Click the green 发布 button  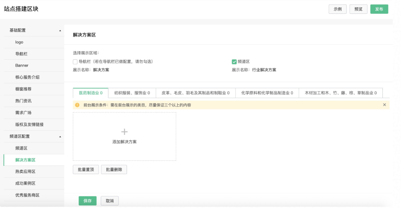379,9
